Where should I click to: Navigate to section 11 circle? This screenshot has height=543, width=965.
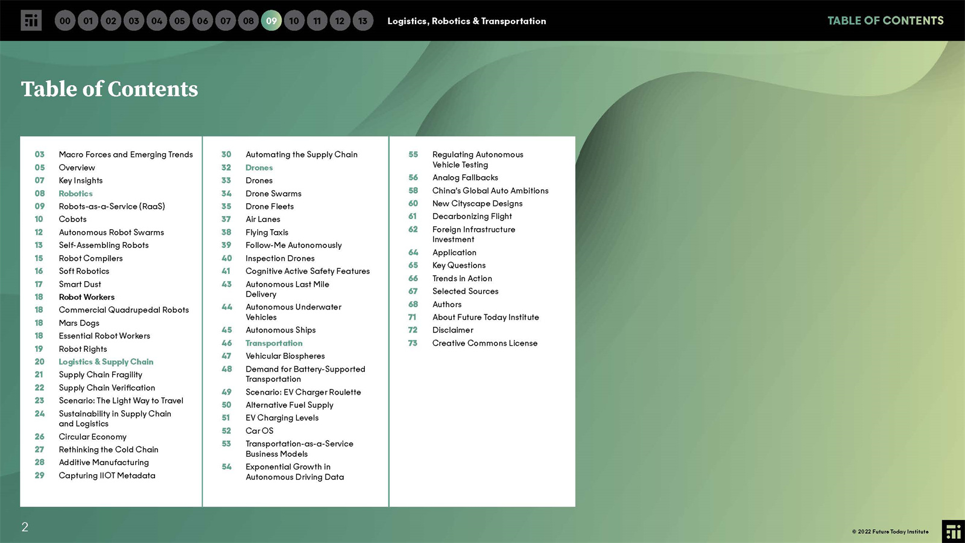coord(317,21)
